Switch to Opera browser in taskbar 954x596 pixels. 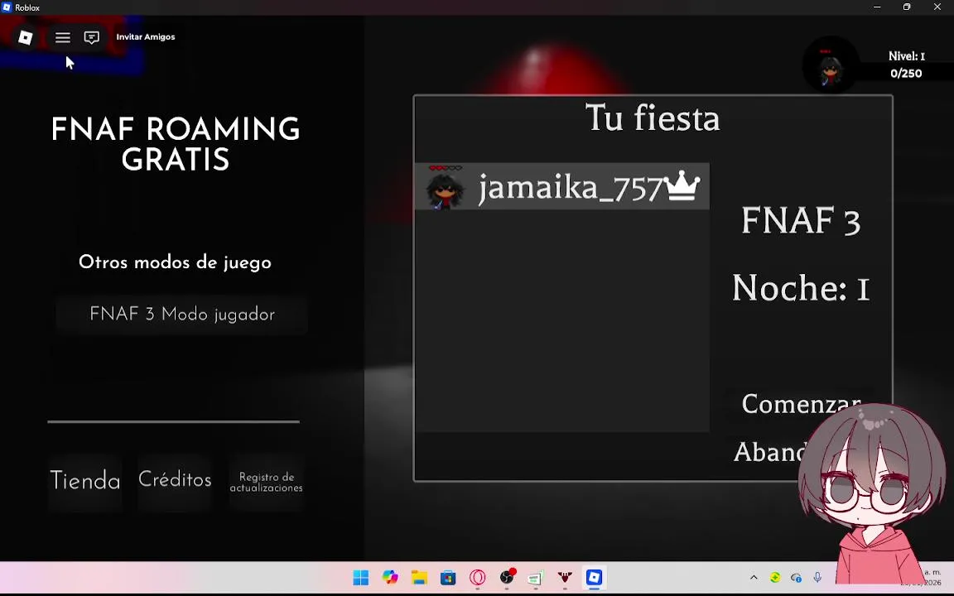[478, 577]
